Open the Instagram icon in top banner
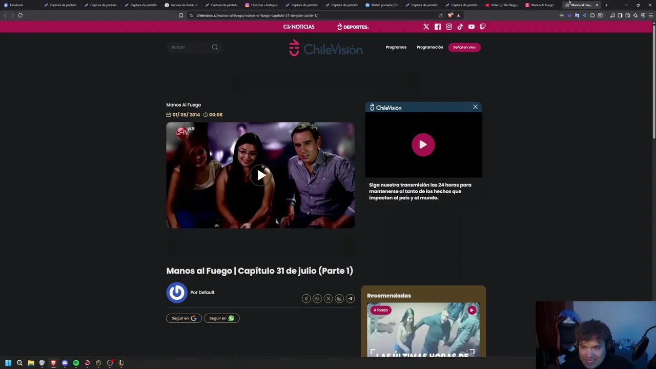Image resolution: width=656 pixels, height=369 pixels. tap(449, 27)
